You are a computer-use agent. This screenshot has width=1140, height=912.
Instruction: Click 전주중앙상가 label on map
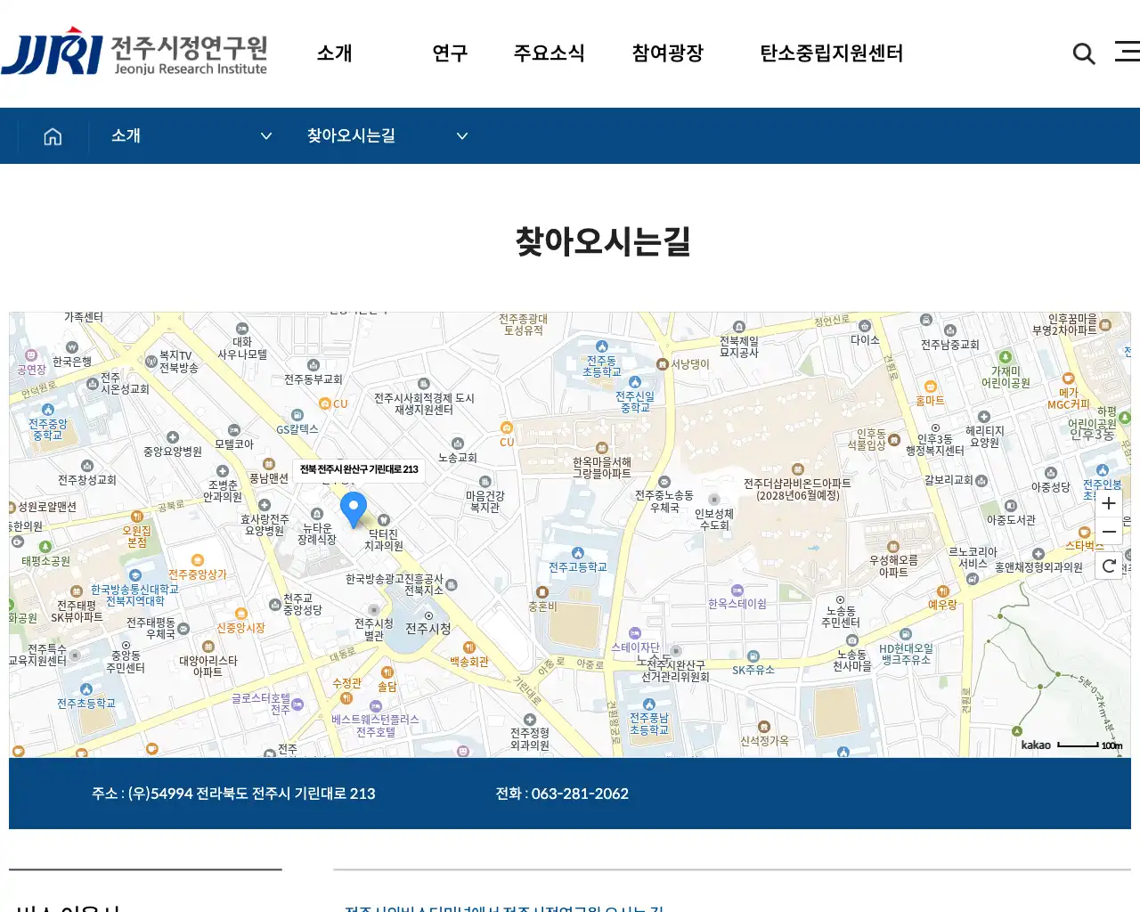click(198, 574)
